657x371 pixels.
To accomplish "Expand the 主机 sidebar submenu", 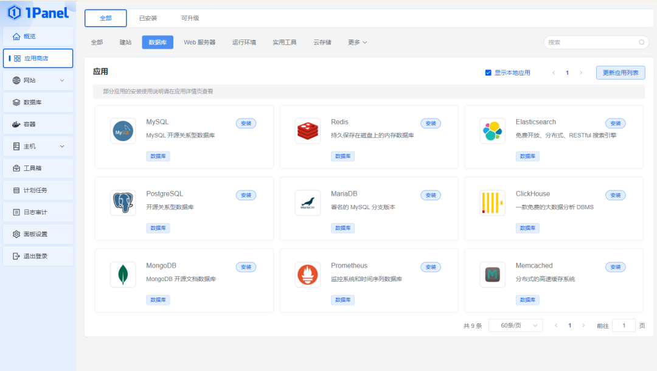I will 62,147.
